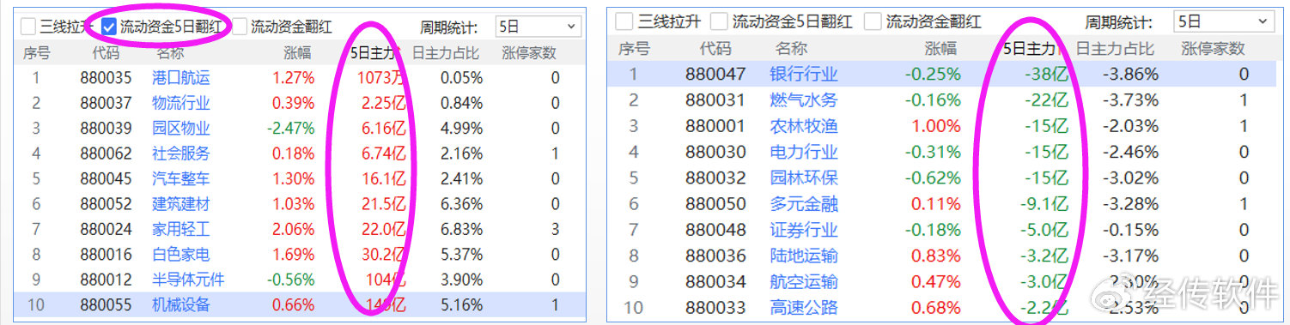
Task: Select code 880062 cell
Action: [x=106, y=154]
